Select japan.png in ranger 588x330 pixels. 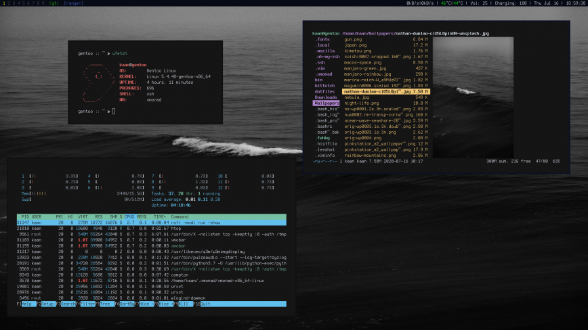(386, 45)
